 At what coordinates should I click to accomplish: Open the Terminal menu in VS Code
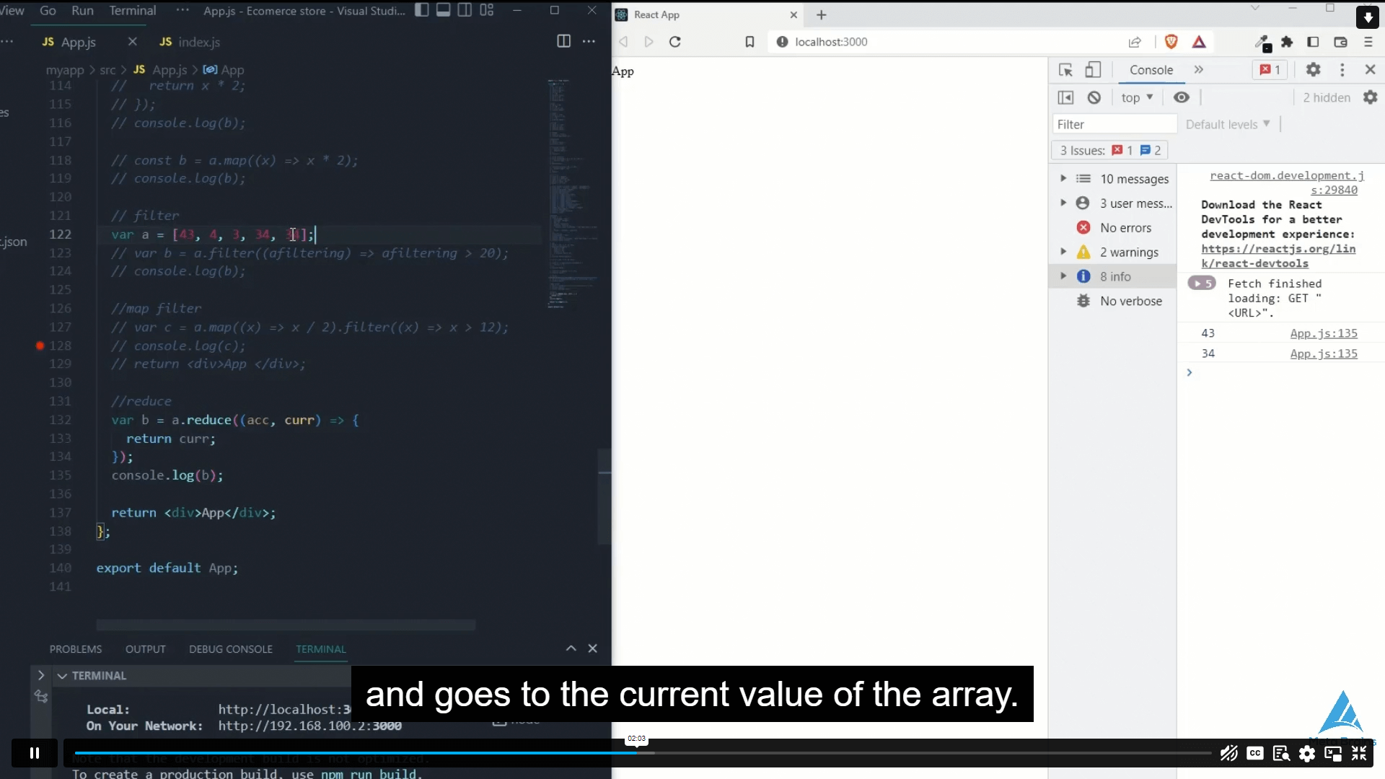(x=131, y=10)
